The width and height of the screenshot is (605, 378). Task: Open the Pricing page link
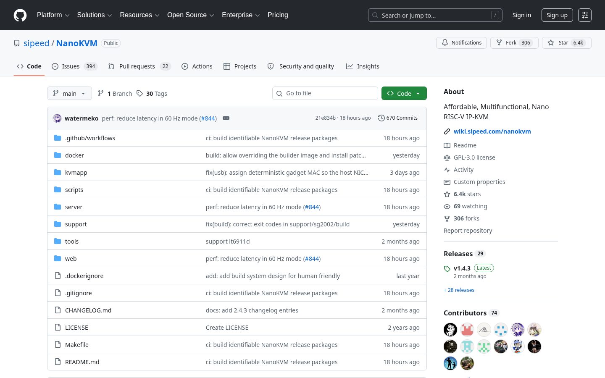[278, 15]
